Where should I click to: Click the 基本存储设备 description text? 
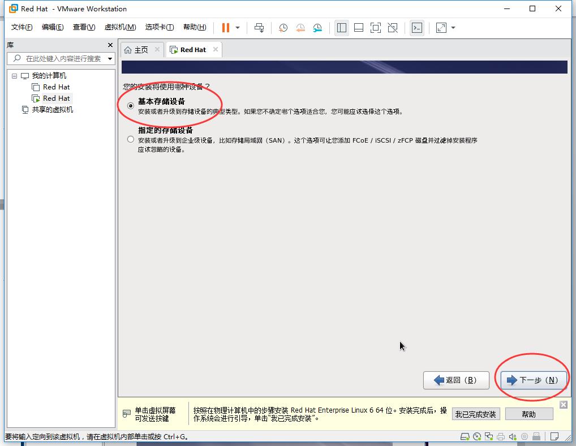pyautogui.click(x=271, y=111)
